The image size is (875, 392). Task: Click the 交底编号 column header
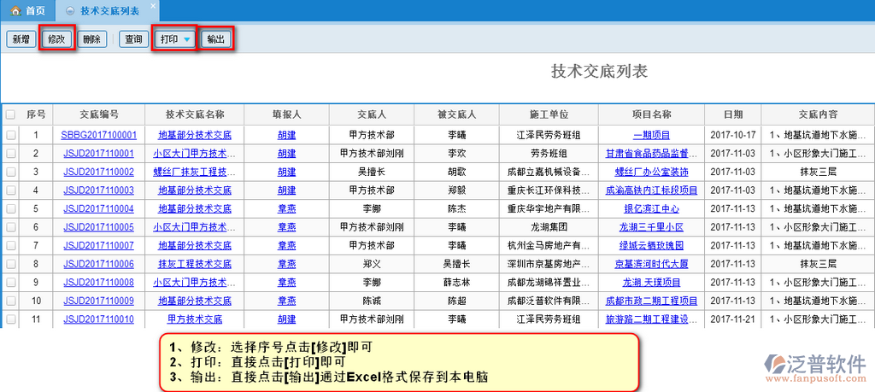coord(98,114)
